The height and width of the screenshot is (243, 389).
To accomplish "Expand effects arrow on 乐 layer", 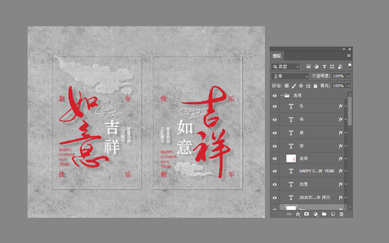I will click(346, 106).
